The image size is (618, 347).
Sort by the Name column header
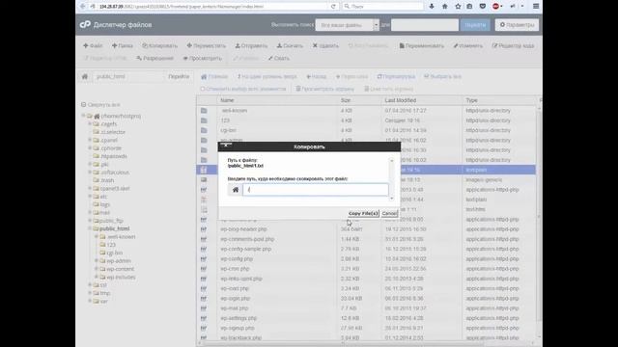click(x=227, y=100)
